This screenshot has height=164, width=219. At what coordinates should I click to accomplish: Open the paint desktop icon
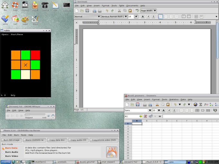pyautogui.click(x=25, y=20)
